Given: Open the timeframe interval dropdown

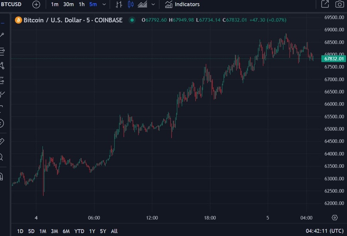Looking at the screenshot, I should tap(104, 4).
